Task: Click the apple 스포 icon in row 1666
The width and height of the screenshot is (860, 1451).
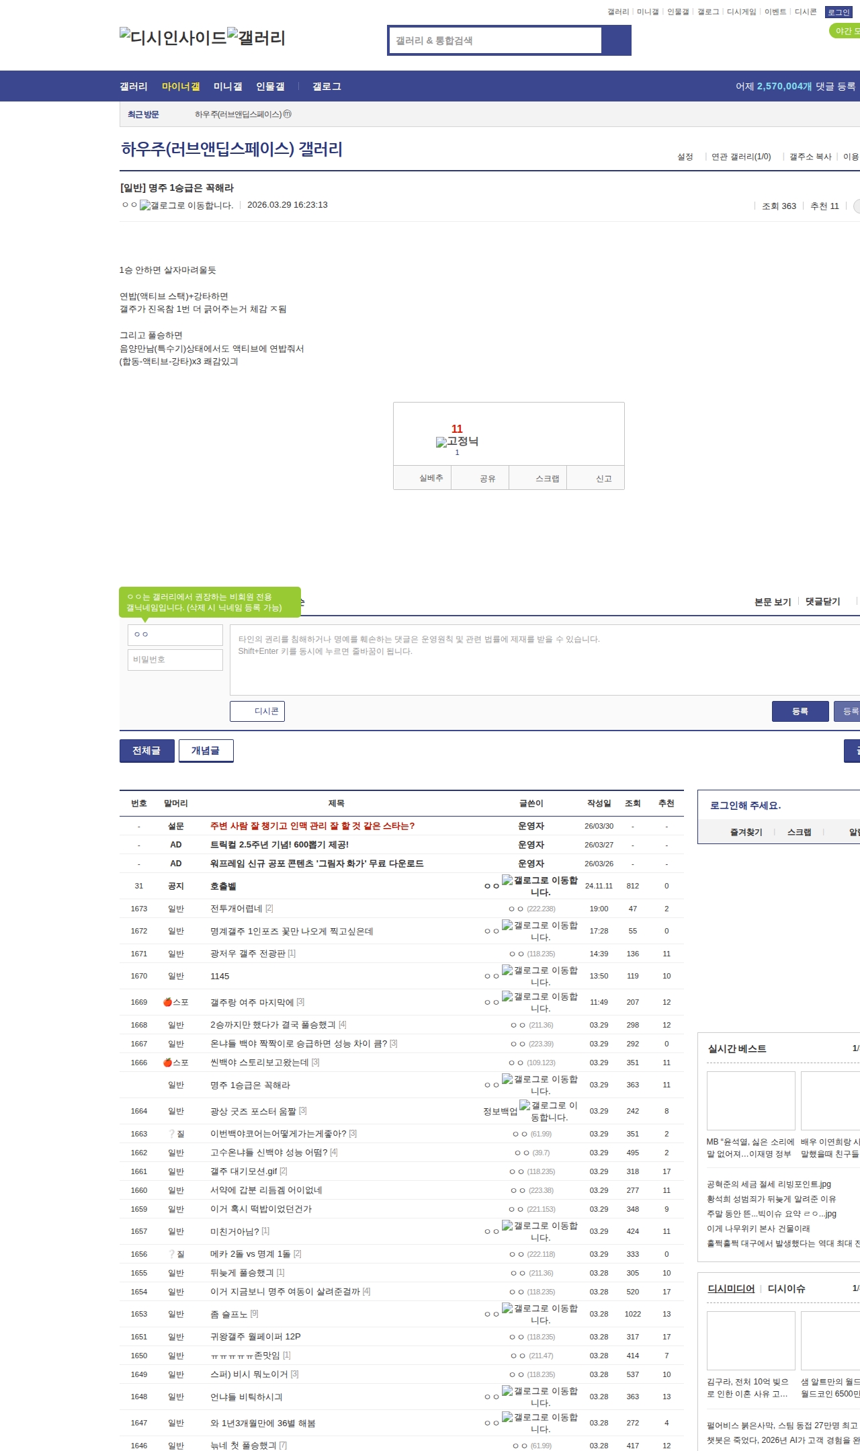Action: coord(168,1063)
